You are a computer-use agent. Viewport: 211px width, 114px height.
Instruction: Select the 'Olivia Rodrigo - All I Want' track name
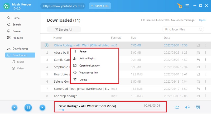81,45
